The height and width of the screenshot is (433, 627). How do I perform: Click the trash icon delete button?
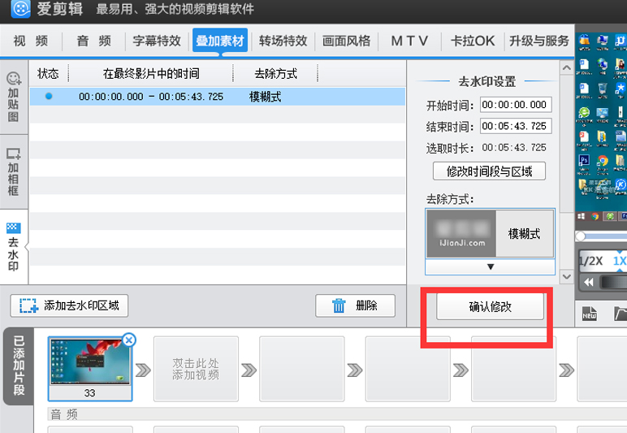(355, 305)
